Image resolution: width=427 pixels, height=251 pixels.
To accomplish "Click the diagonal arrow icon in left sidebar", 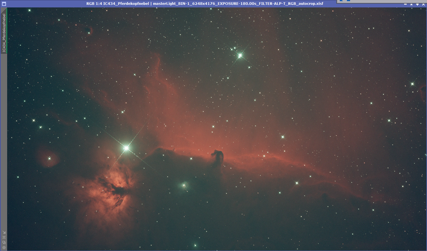I will coord(4,232).
